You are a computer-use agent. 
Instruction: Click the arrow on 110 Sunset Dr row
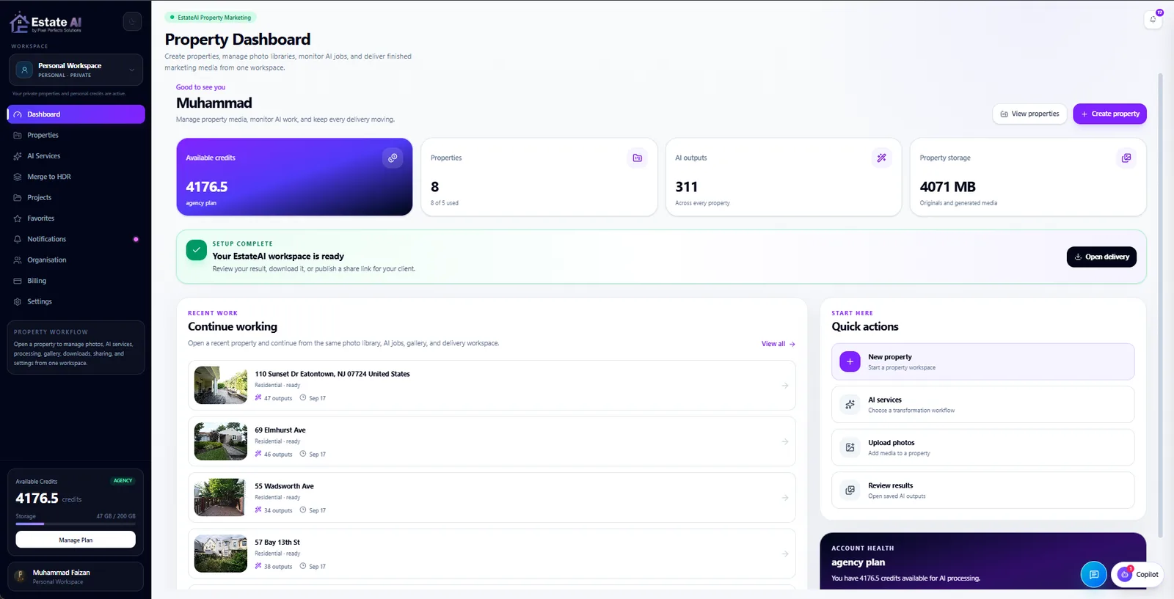pos(785,386)
